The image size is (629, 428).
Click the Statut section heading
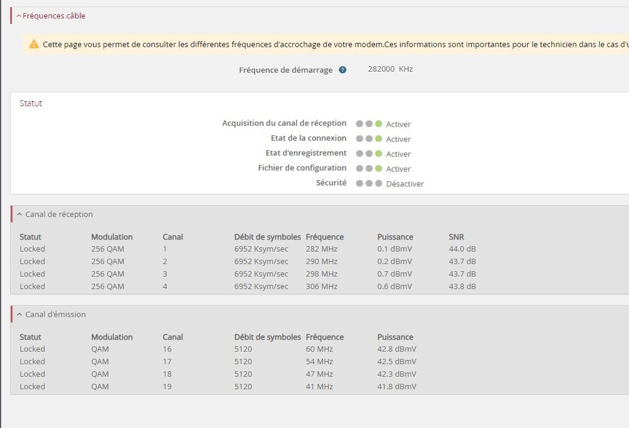point(31,103)
